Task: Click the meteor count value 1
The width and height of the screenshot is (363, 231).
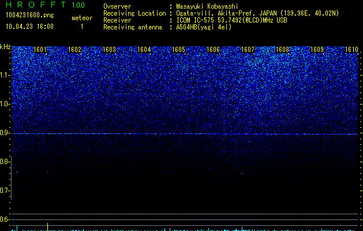Action: pyautogui.click(x=82, y=27)
